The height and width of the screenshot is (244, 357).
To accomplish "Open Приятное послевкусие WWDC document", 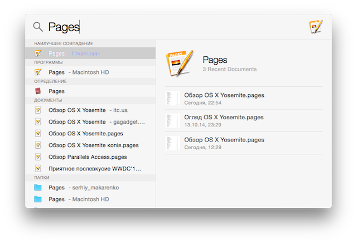I will 90,169.
